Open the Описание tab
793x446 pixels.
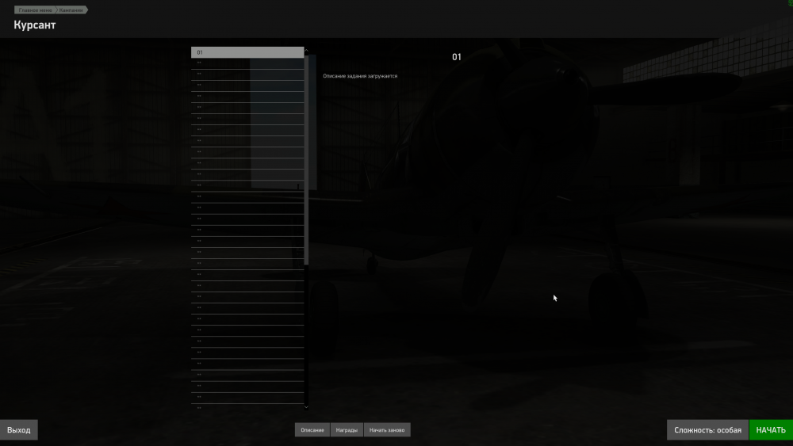(312, 430)
